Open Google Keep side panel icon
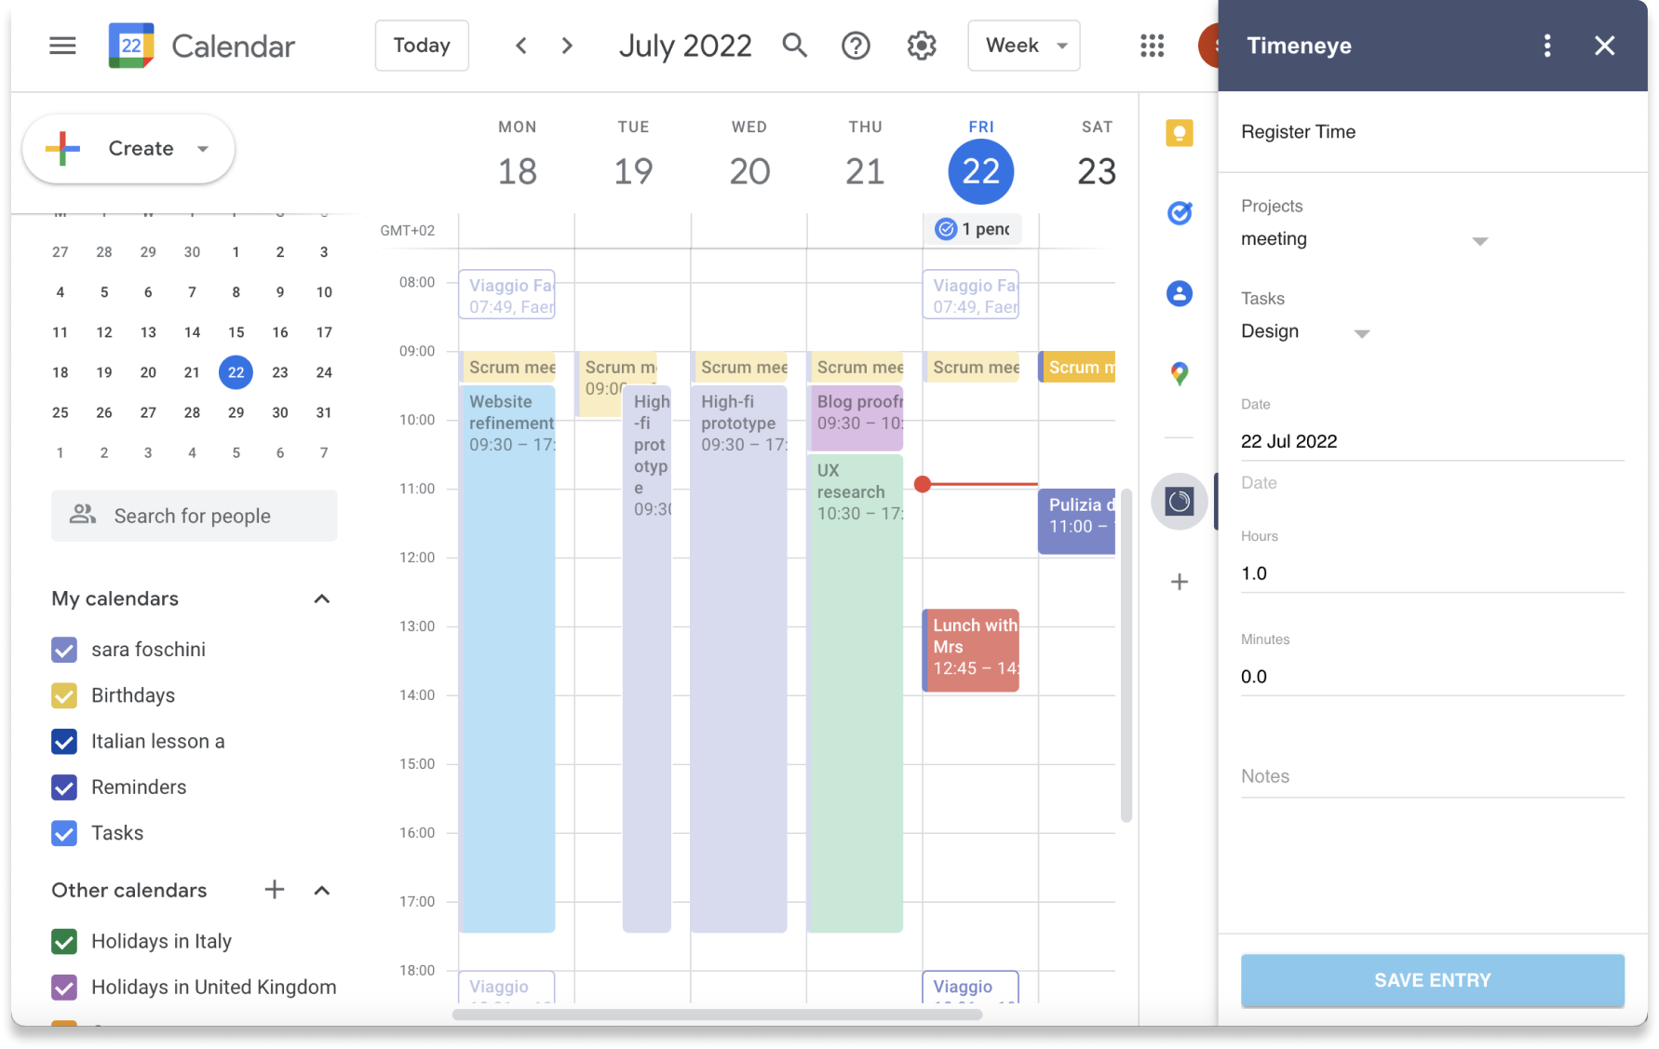Viewport: 1659px width, 1049px height. [x=1180, y=133]
